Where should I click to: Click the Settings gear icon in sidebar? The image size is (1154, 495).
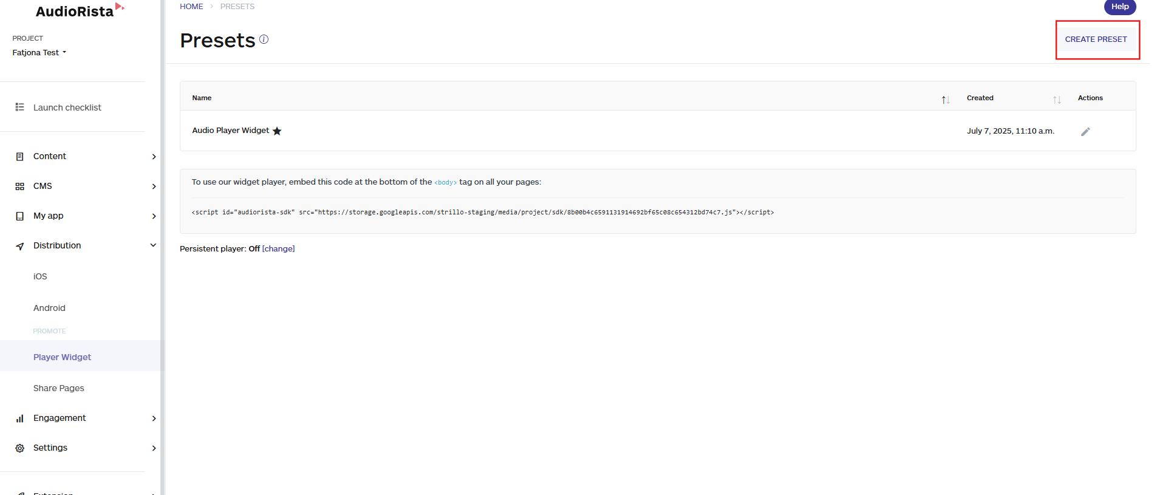pyautogui.click(x=20, y=448)
